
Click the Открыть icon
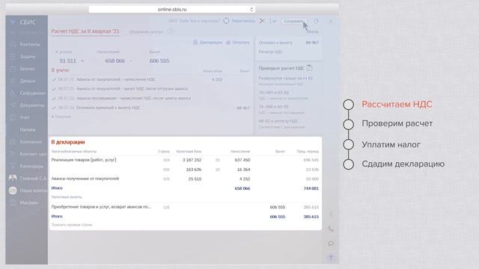tap(228, 43)
